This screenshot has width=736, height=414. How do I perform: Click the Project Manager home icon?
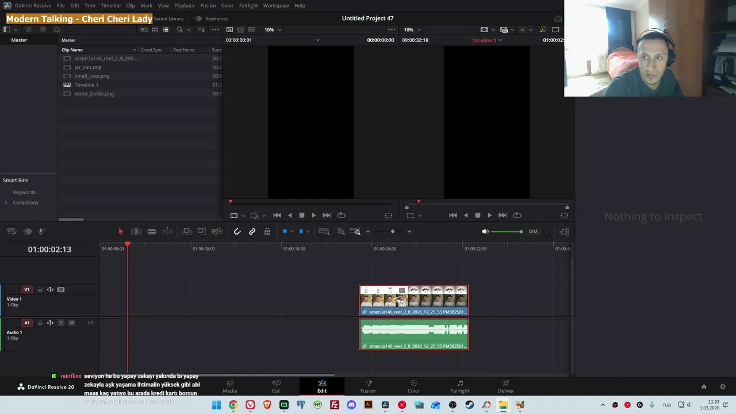coord(704,386)
